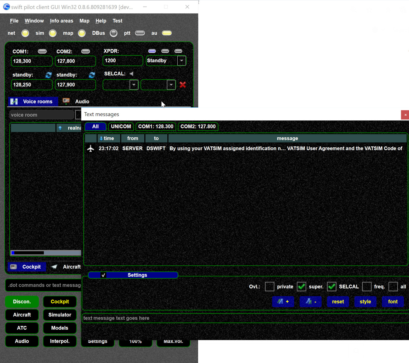Close the Text messages floating window
This screenshot has height=363, width=409.
pos(405,115)
